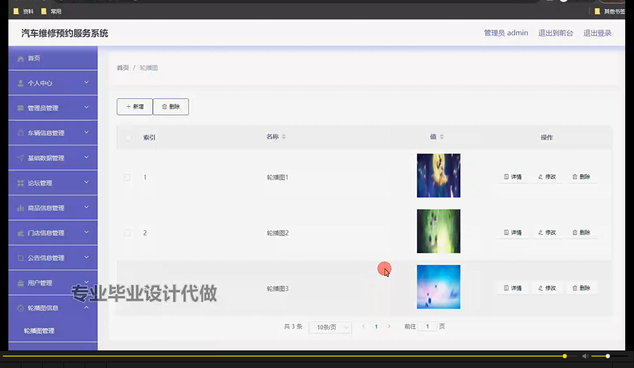Expand the 门店信息管理 submenu chevron
Viewport: 634px width, 368px height.
tap(87, 232)
